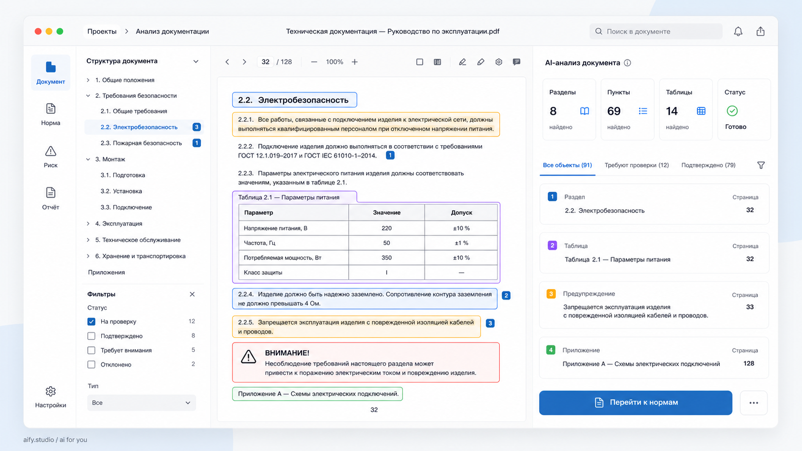Open the Норма sidebar section
Viewport: 802px width, 451px height.
coord(50,115)
